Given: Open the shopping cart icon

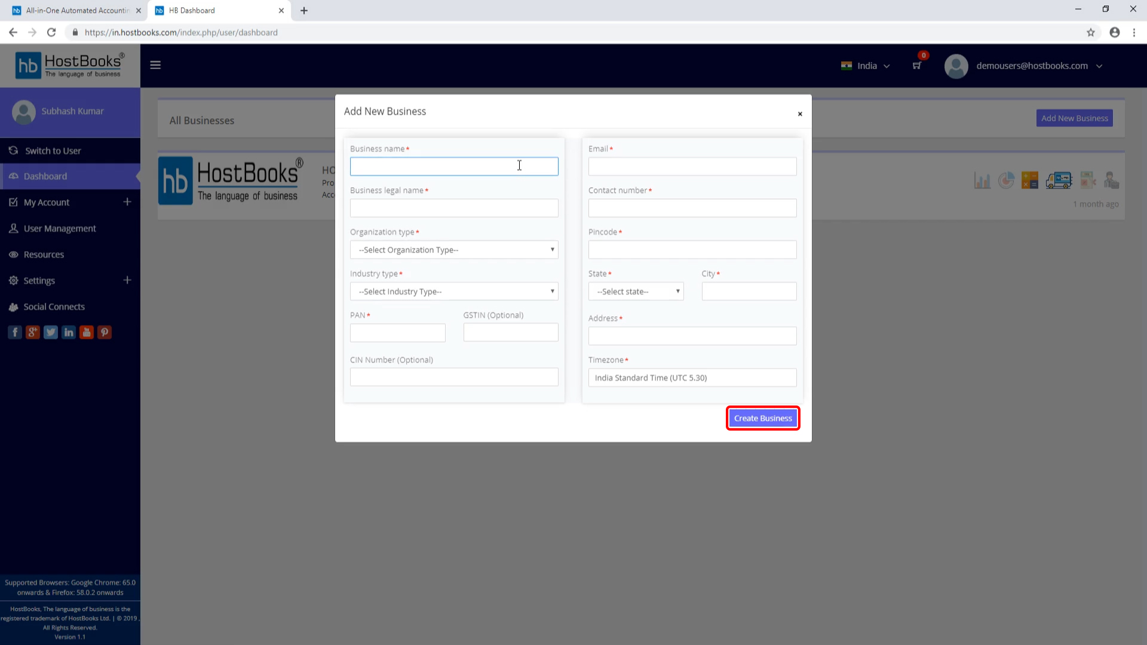Looking at the screenshot, I should click(916, 66).
